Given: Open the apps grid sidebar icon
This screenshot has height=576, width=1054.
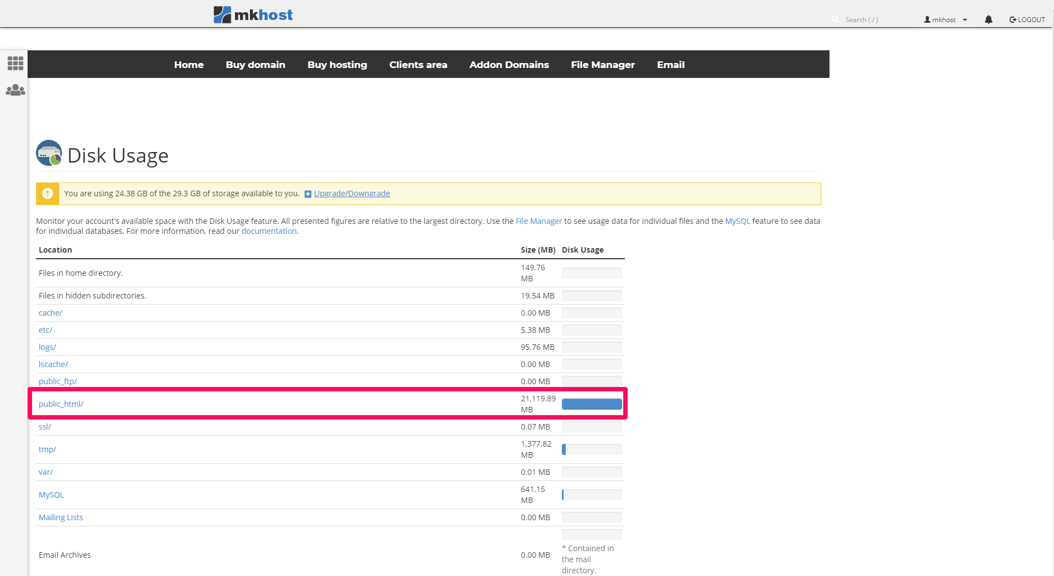Looking at the screenshot, I should [x=15, y=63].
